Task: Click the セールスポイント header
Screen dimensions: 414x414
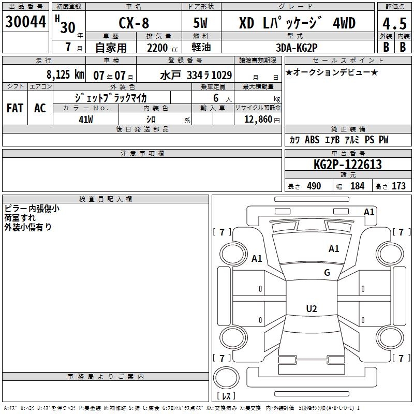Action: [348, 60]
